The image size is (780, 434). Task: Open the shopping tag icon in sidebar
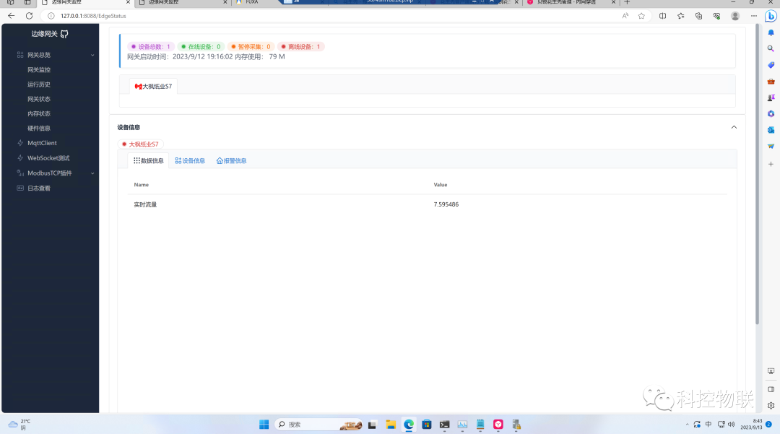tap(771, 65)
